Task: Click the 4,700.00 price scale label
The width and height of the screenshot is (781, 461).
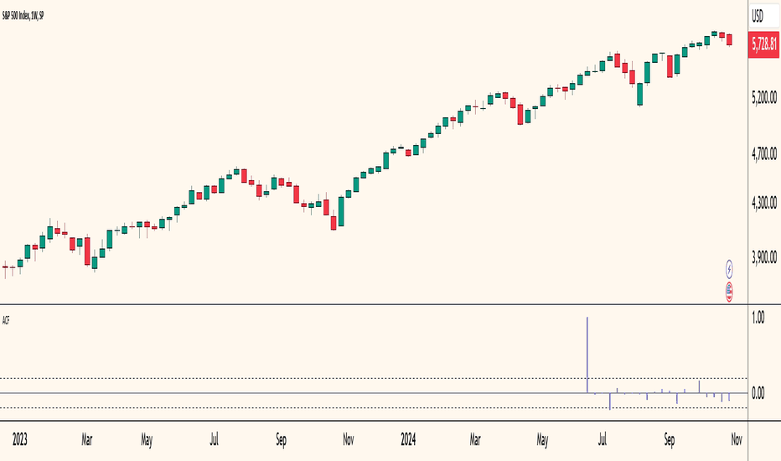Action: coord(764,153)
